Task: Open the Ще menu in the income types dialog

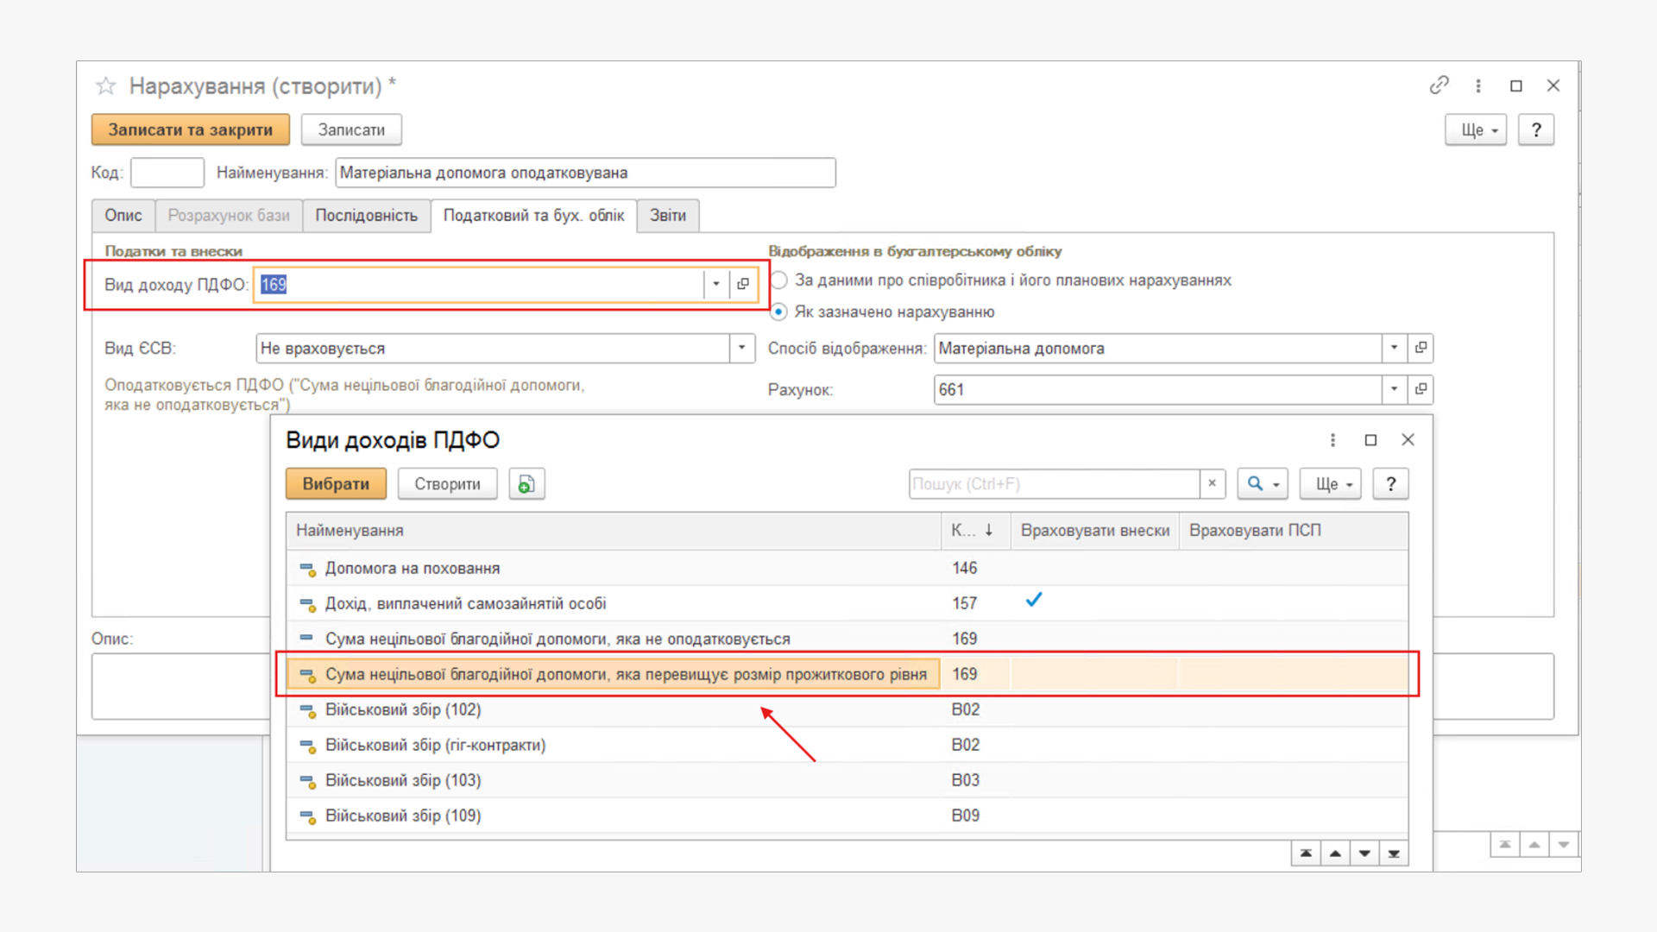Action: pos(1333,484)
